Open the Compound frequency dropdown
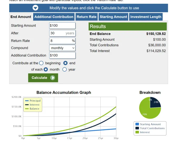Screen dimensions: 171x145 [x=62, y=48]
